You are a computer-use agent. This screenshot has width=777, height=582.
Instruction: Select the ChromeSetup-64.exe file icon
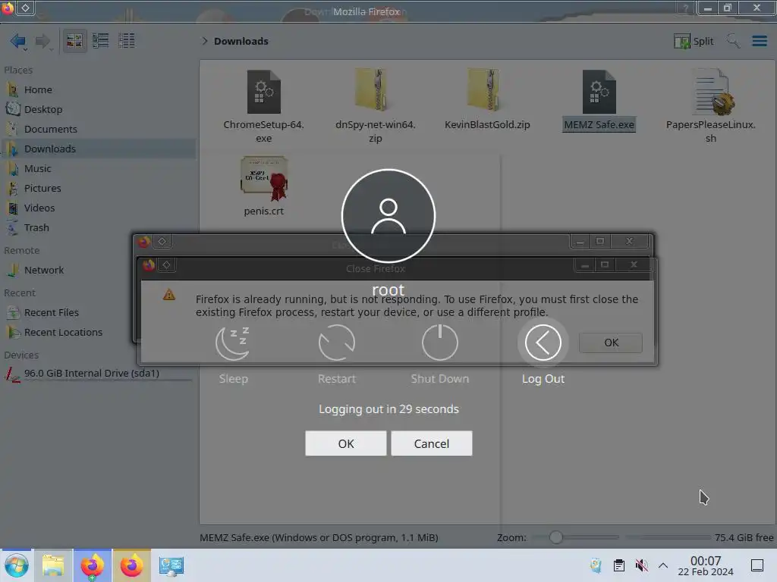pyautogui.click(x=263, y=92)
